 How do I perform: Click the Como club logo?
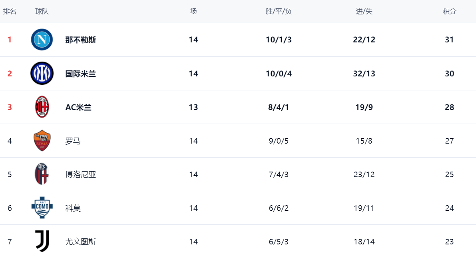[42, 208]
